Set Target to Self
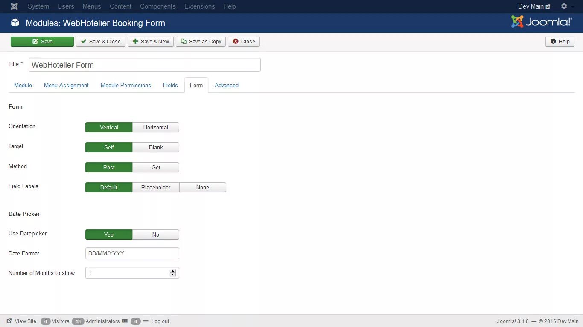 [109, 147]
